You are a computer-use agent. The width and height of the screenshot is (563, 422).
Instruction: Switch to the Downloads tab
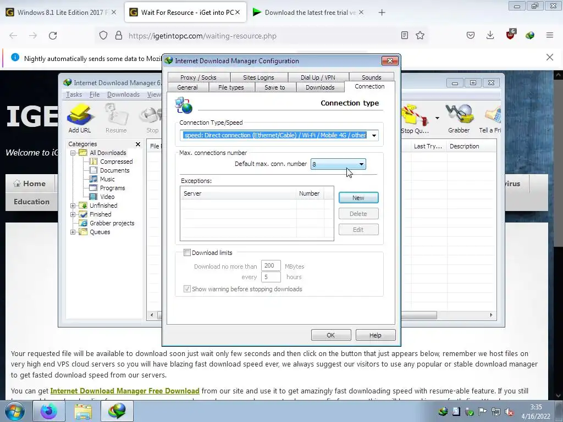[x=320, y=87]
